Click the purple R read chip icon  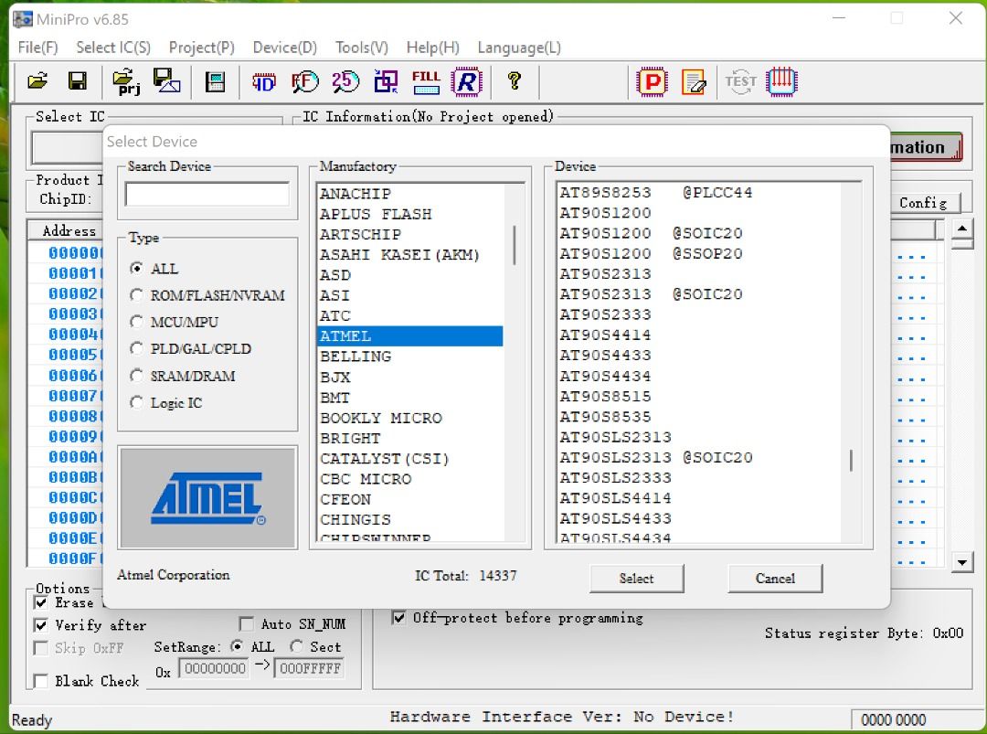[x=466, y=82]
